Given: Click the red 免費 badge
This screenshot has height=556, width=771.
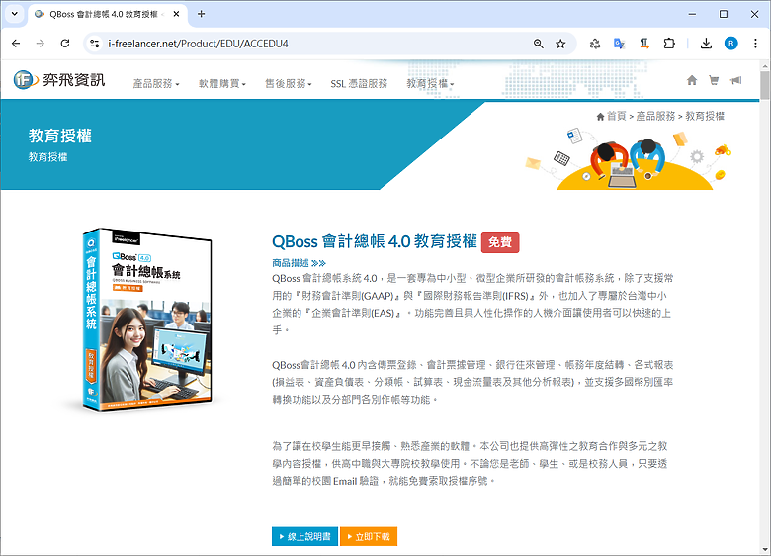Looking at the screenshot, I should (x=500, y=242).
